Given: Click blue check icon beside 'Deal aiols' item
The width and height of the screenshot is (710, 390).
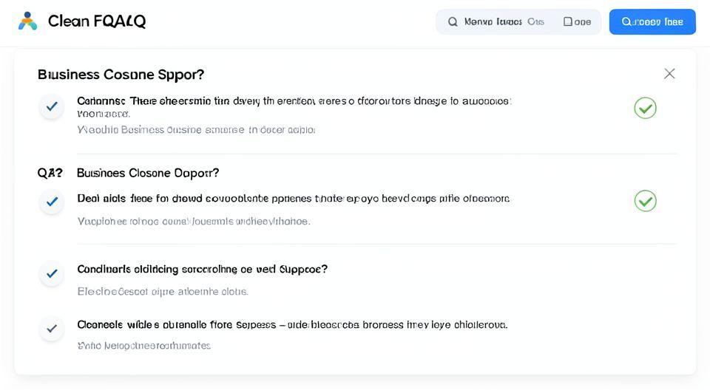Looking at the screenshot, I should click(52, 201).
